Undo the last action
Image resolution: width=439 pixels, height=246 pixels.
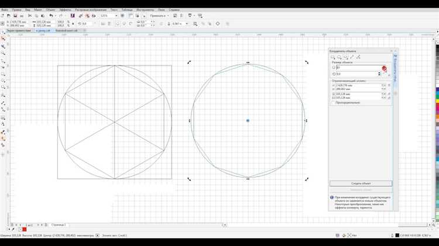51,16
